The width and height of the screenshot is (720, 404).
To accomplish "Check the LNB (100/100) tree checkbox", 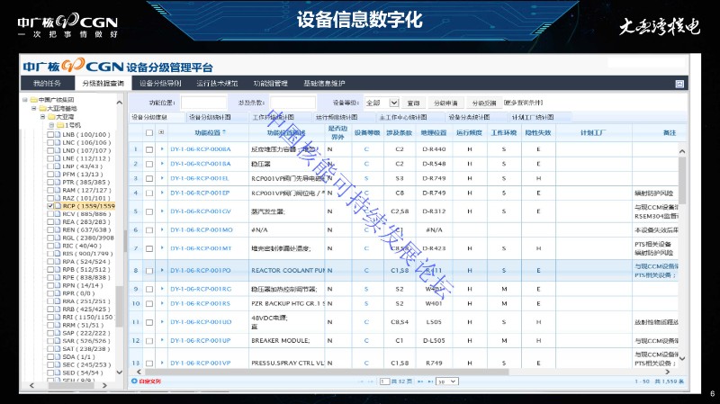I will (x=50, y=134).
